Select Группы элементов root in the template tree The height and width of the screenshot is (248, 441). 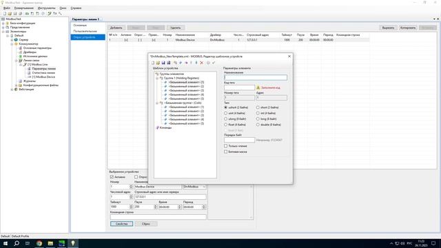(x=172, y=74)
